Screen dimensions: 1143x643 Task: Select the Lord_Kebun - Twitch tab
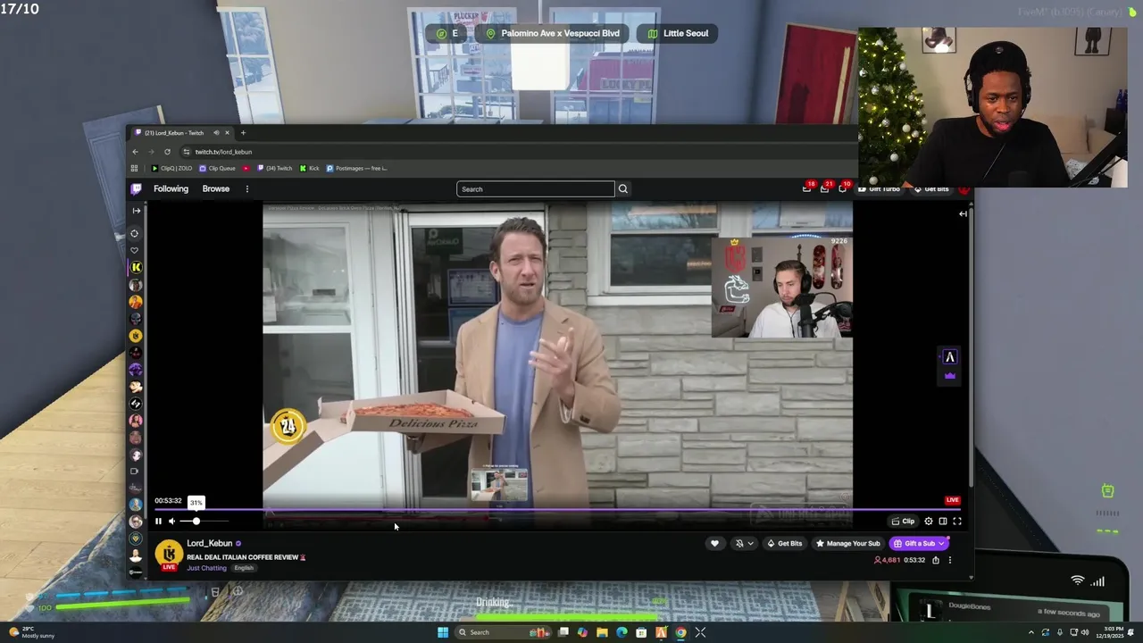[181, 133]
